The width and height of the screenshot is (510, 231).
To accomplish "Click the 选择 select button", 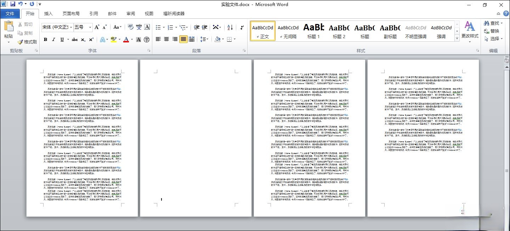I will pos(493,38).
